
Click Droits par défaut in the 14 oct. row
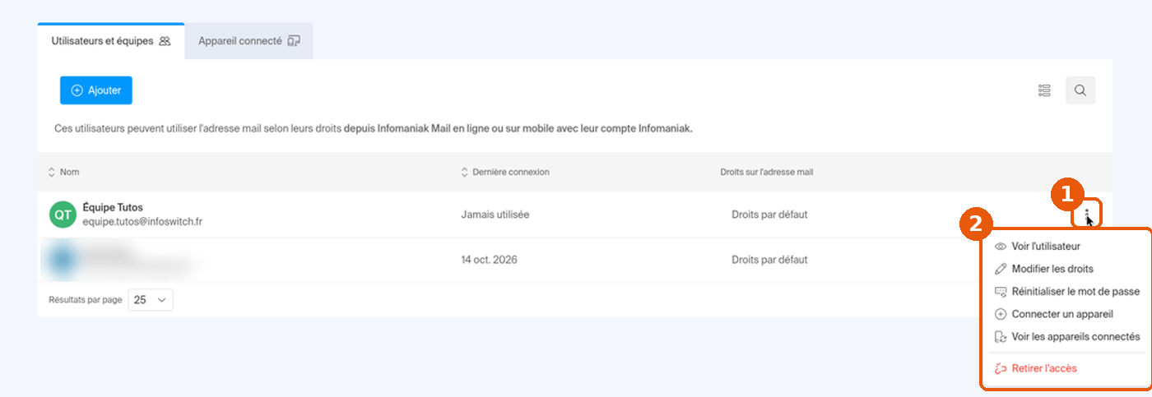click(769, 260)
